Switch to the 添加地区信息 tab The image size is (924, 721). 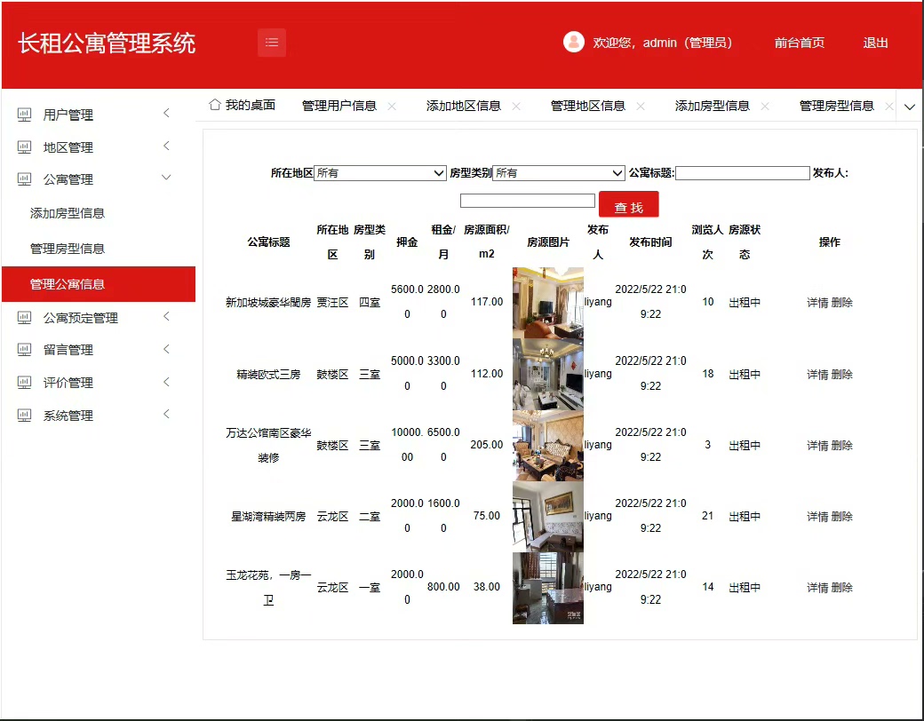464,106
